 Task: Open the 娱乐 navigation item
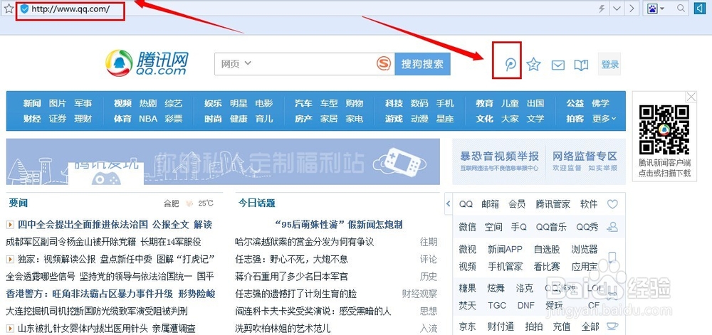pos(213,103)
